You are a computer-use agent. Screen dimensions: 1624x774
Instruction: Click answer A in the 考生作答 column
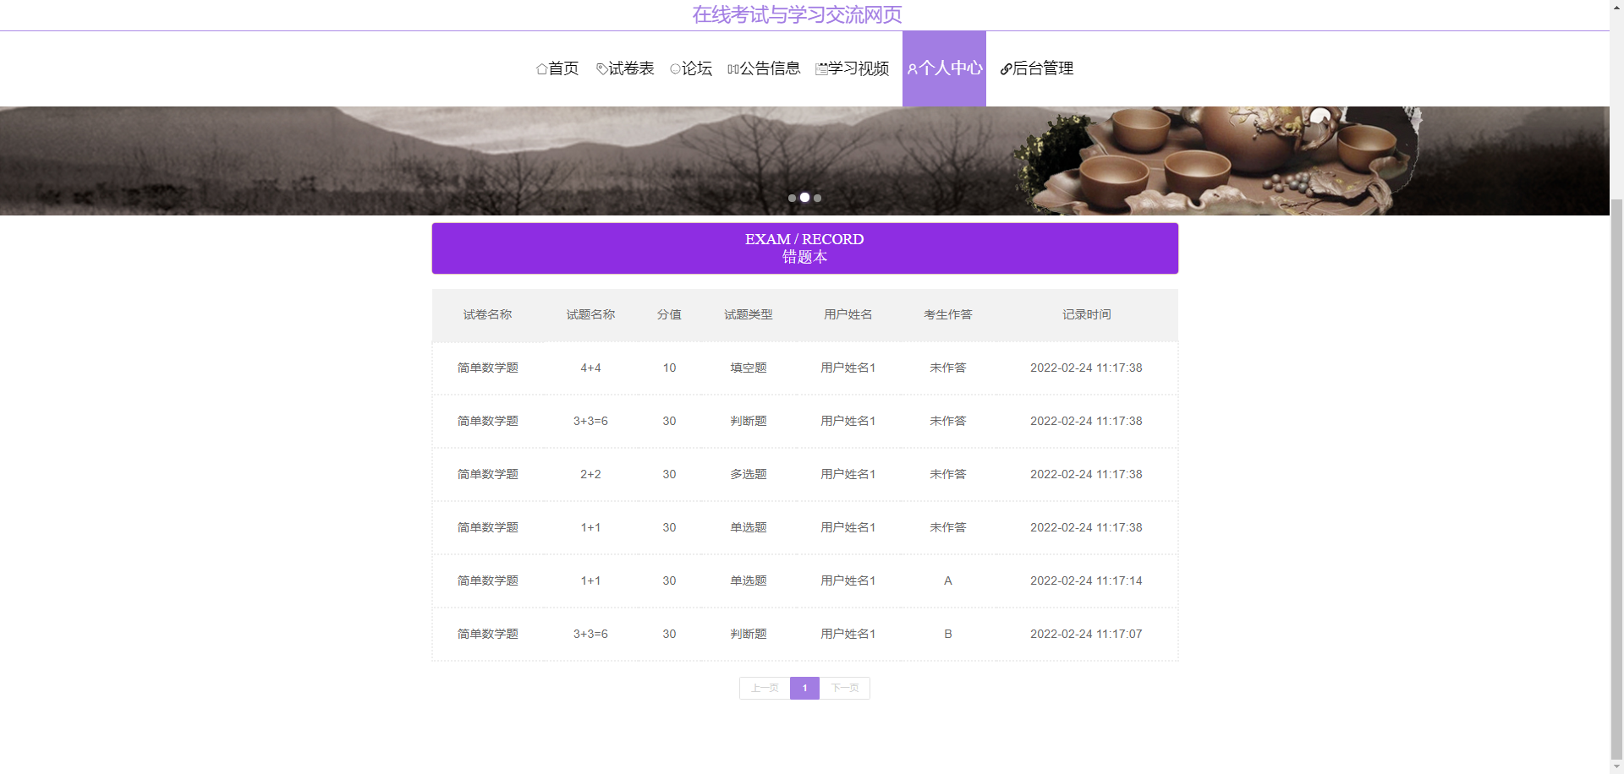click(947, 580)
